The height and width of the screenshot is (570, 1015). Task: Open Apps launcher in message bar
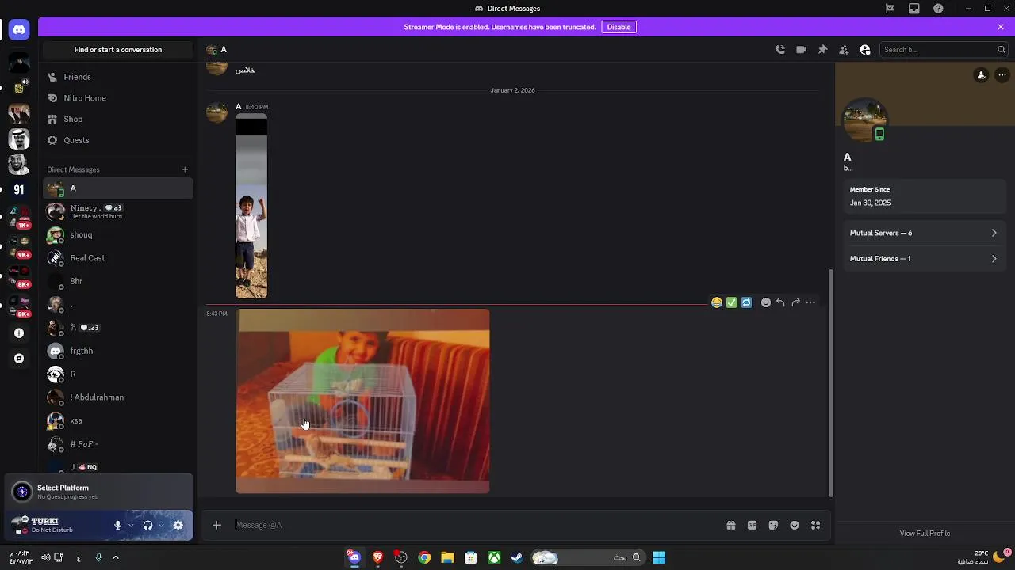tap(815, 525)
